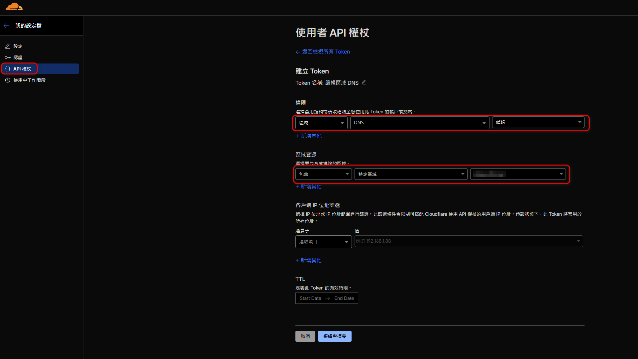Click the arrow icon between Start and End Date

(328, 298)
